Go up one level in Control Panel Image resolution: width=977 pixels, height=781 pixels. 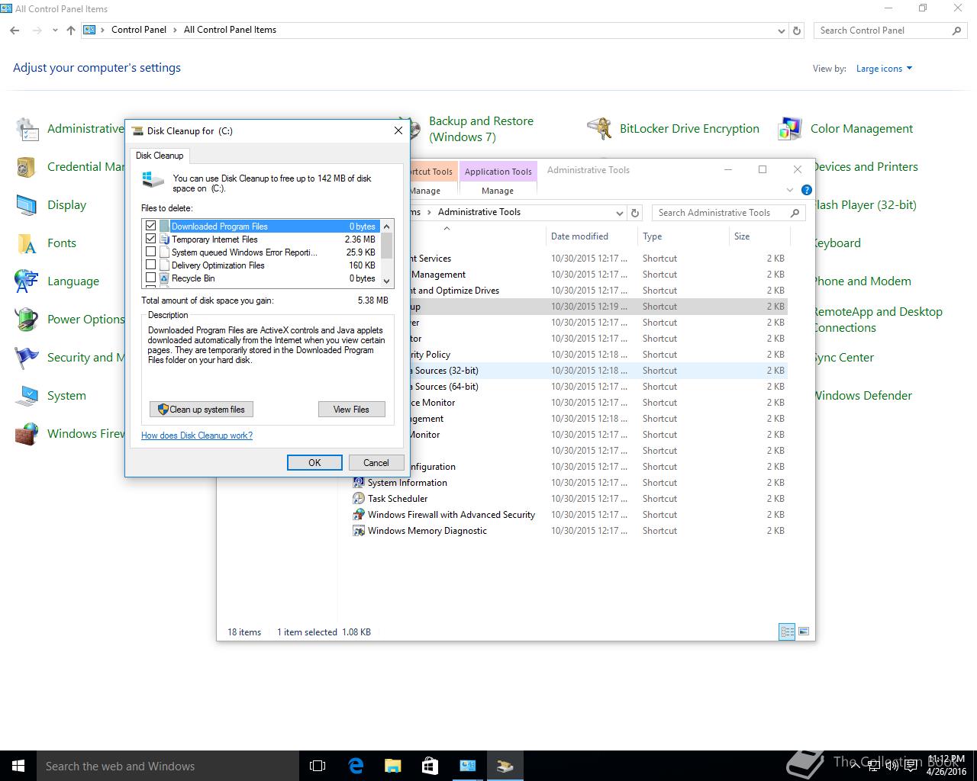pos(71,31)
